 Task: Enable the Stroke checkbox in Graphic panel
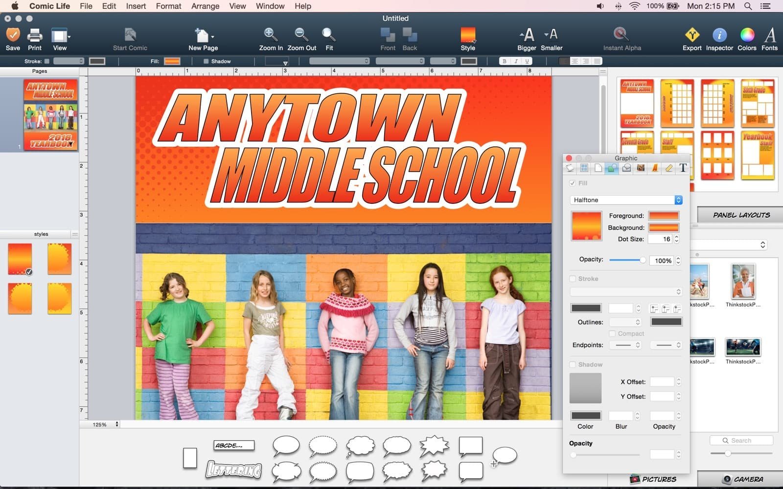(573, 279)
